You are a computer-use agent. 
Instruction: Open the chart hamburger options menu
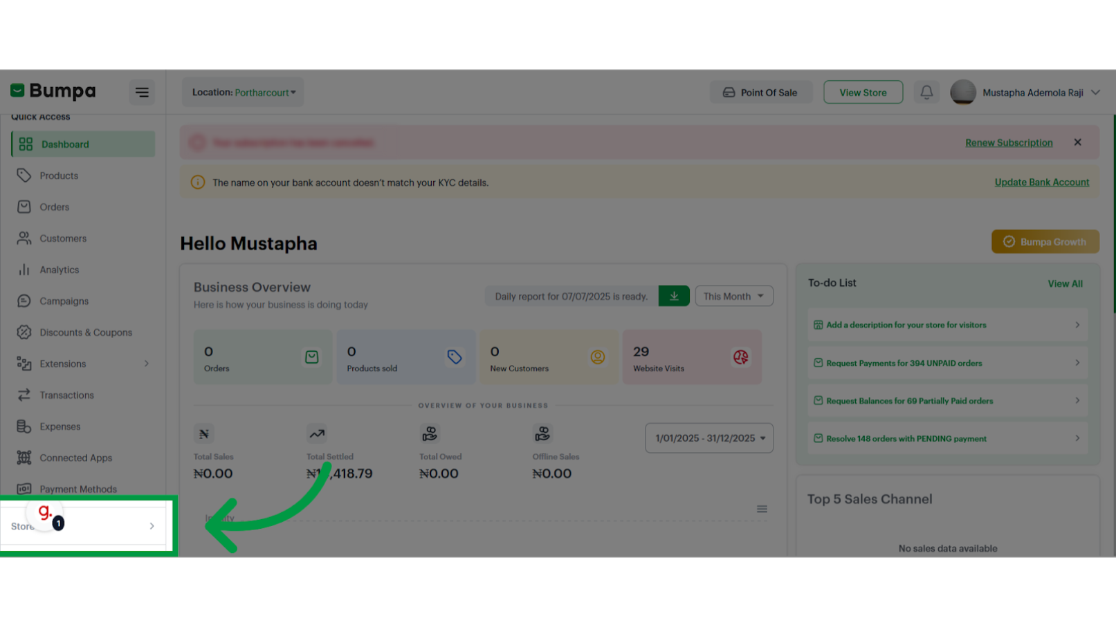point(762,509)
